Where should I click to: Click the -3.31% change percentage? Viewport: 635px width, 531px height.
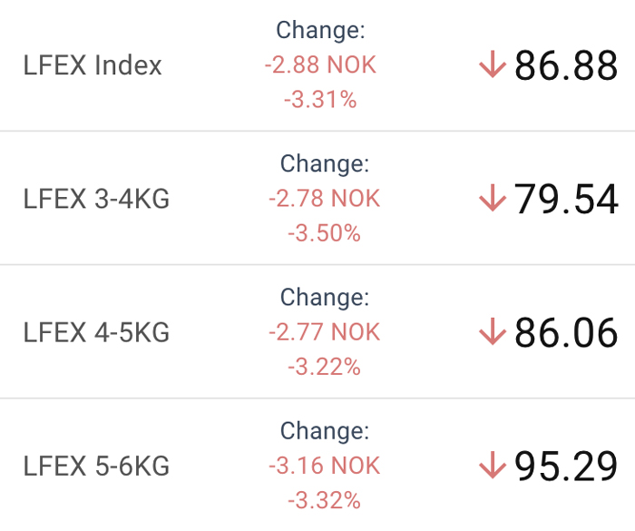point(320,100)
